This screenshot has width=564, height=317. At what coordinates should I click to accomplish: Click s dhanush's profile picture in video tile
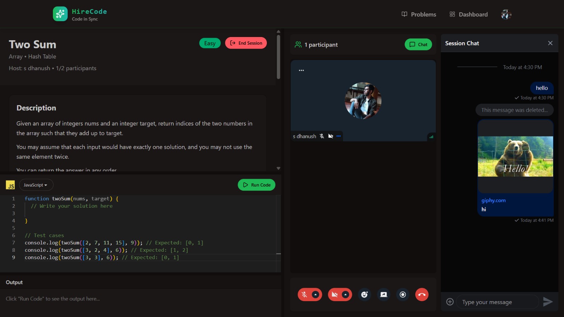click(x=363, y=101)
